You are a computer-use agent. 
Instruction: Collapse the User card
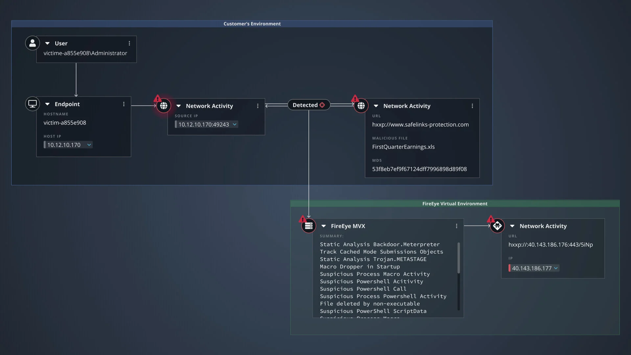tap(47, 43)
